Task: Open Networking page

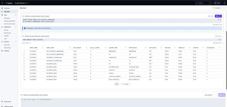Action: 7,48
